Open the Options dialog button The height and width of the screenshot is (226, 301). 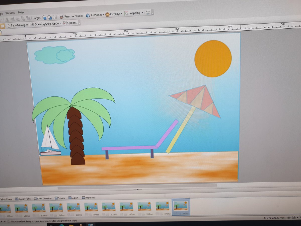70,23
